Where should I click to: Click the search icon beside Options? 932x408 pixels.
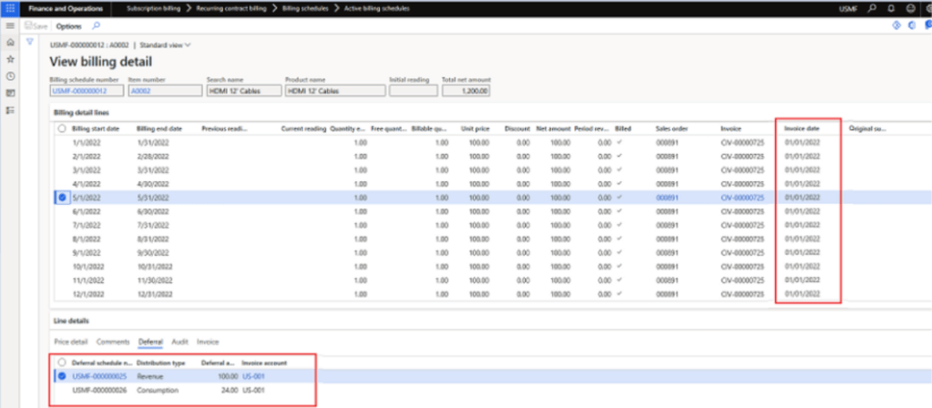pos(97,26)
